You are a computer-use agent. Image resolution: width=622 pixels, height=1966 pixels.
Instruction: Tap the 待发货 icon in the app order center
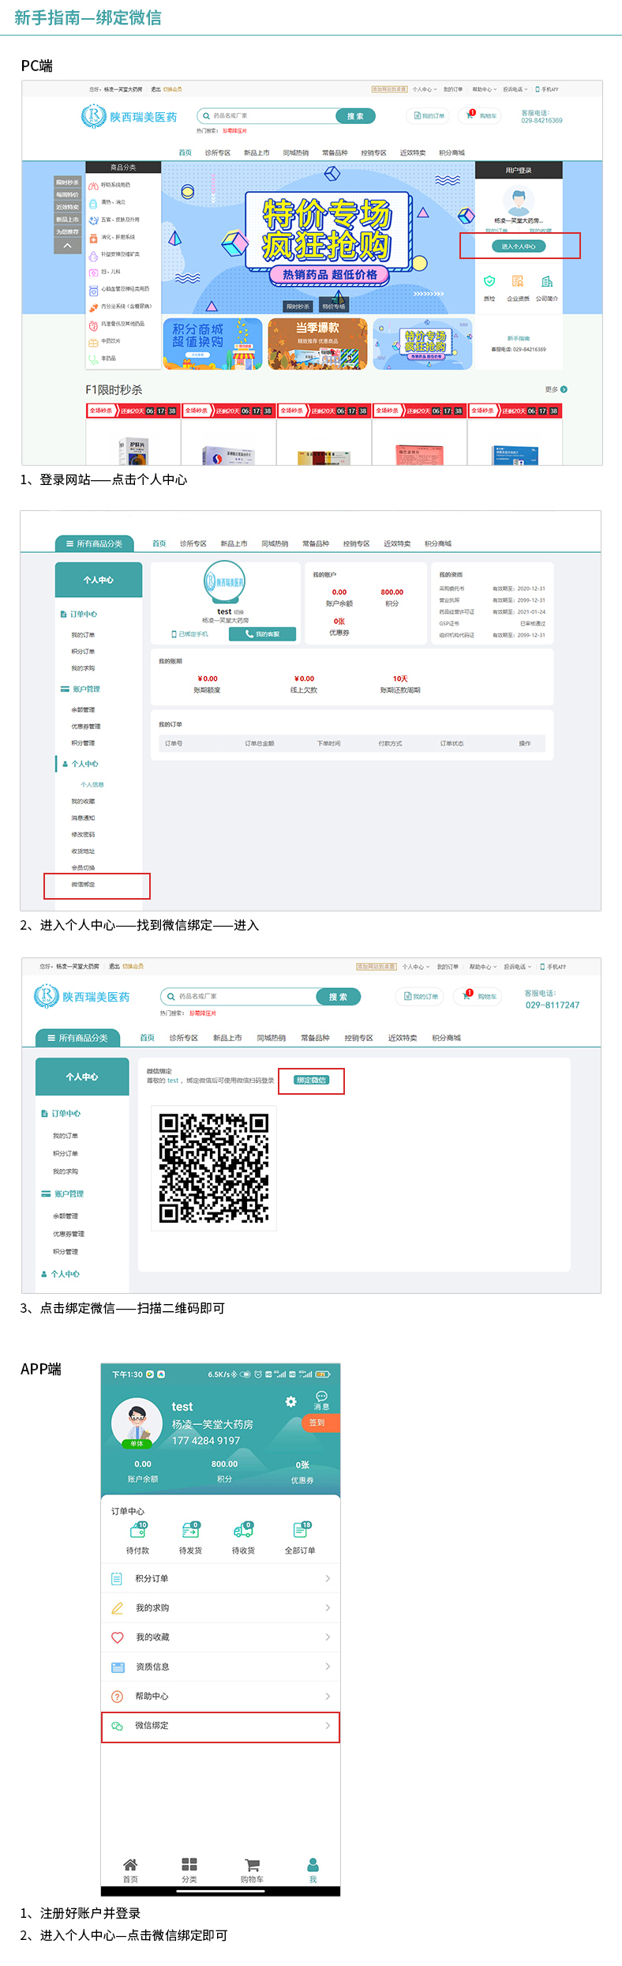[190, 1530]
